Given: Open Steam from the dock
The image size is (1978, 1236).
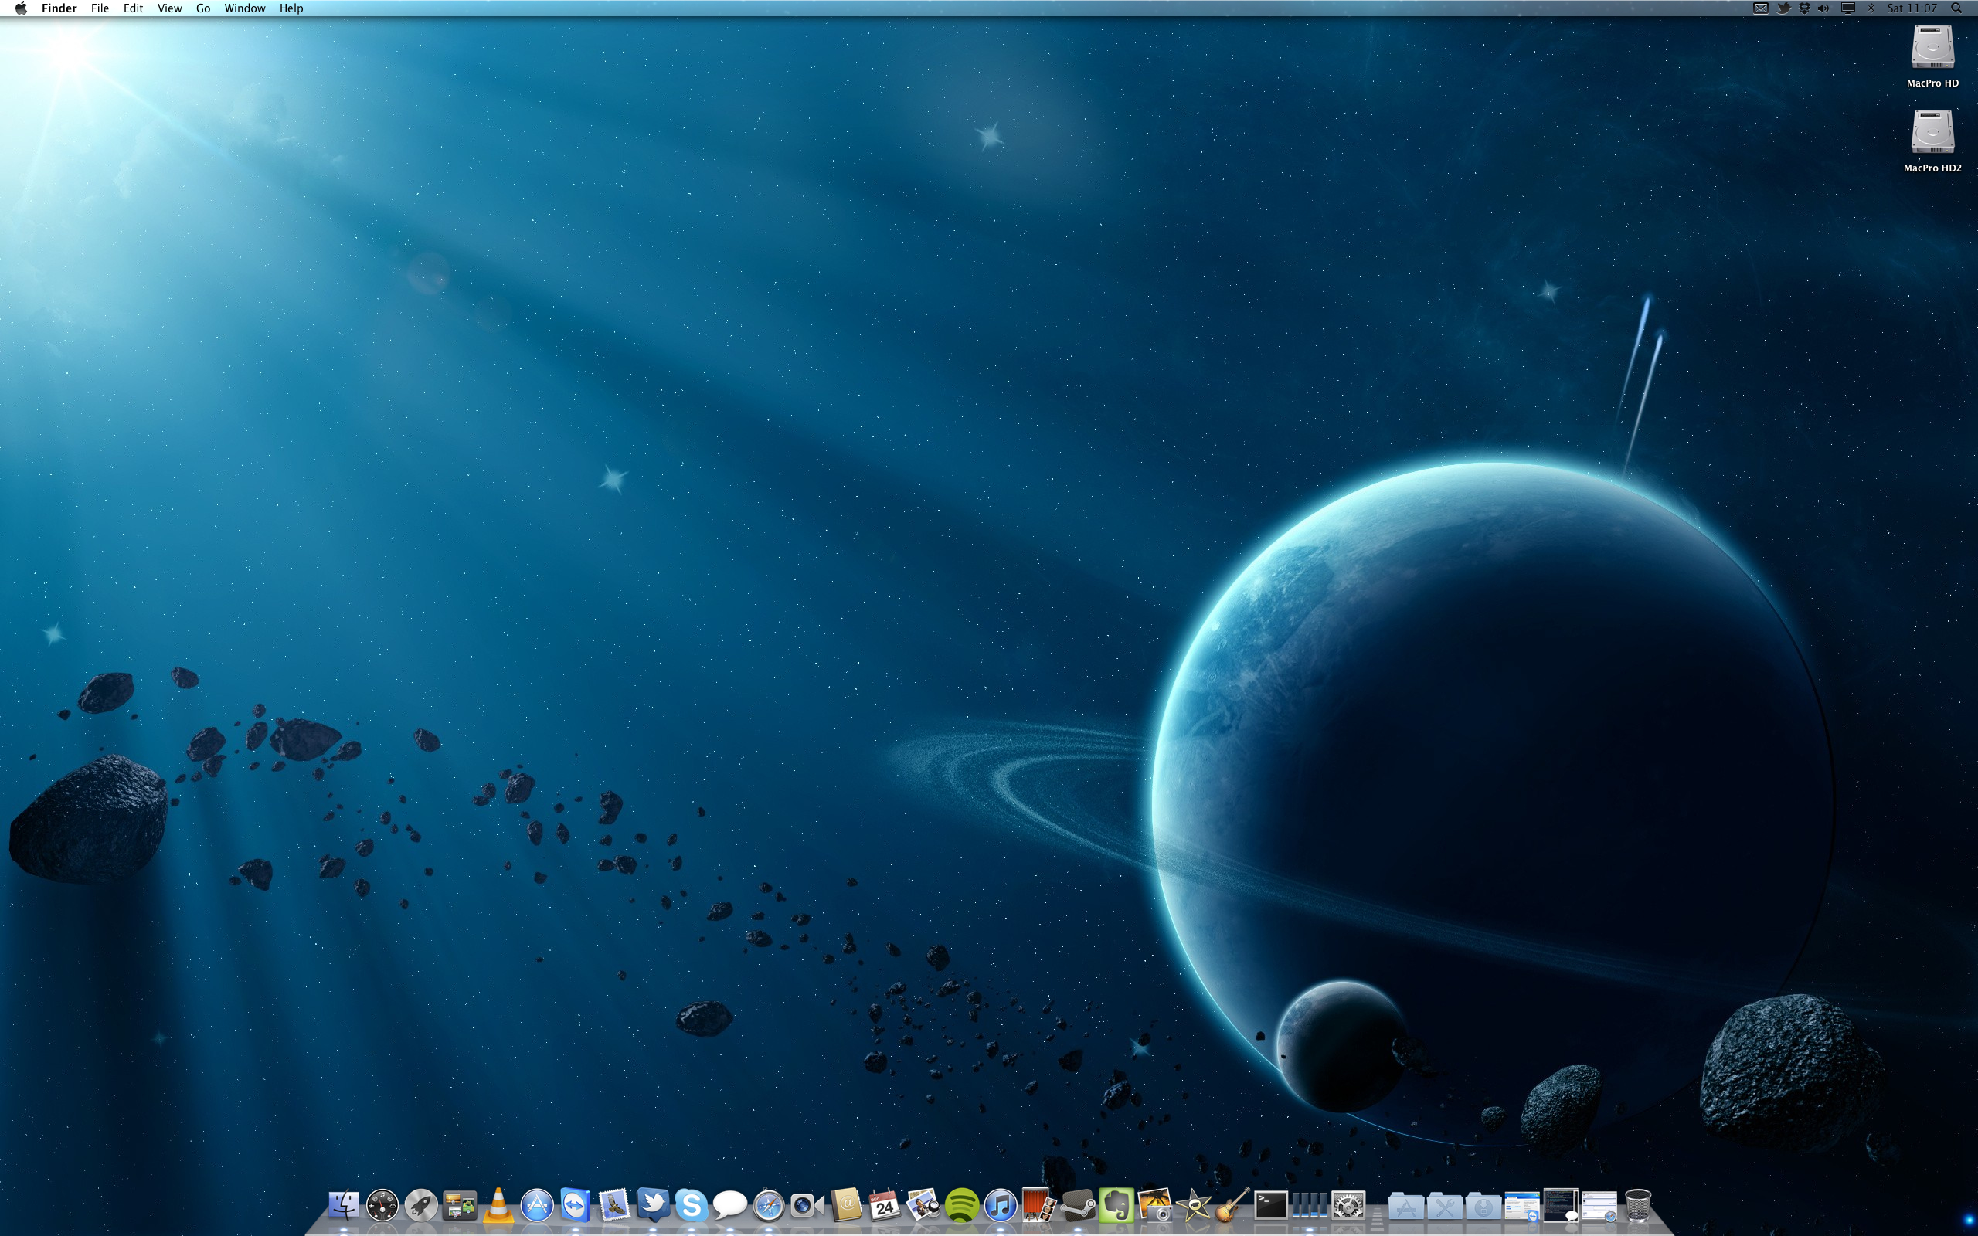Looking at the screenshot, I should pos(1077,1205).
